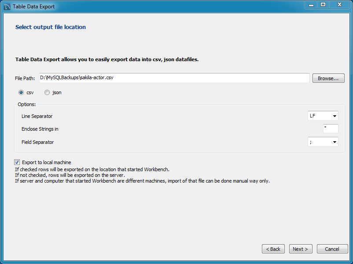353x264 pixels.
Task: Click Browse to choose an output file
Action: tap(328, 78)
